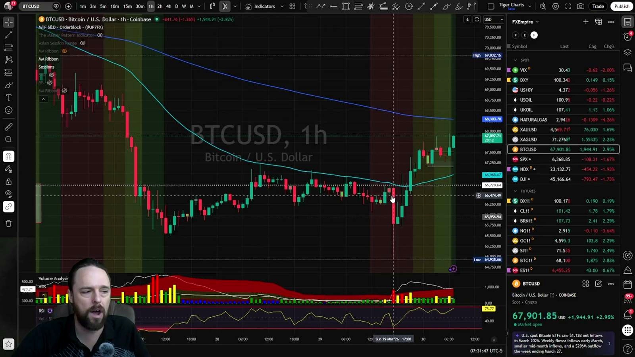Open advanced view table icon in watchlist

(598, 22)
